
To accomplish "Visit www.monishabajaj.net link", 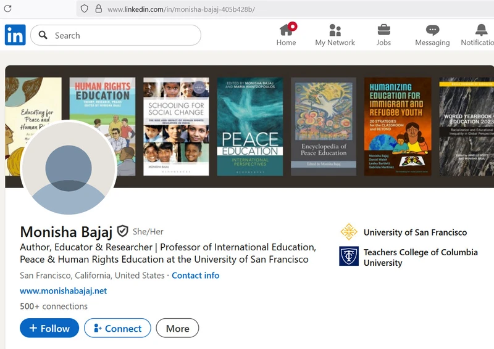I will 64,291.
